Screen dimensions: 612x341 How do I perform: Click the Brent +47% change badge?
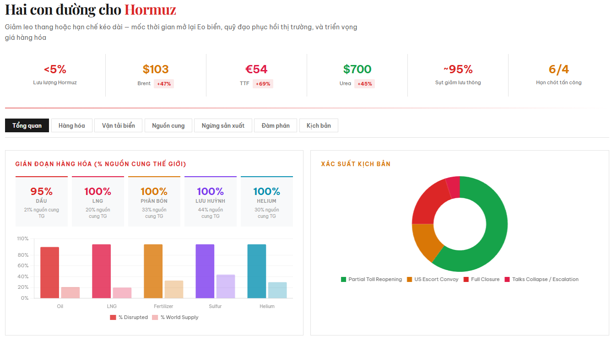[x=164, y=84]
